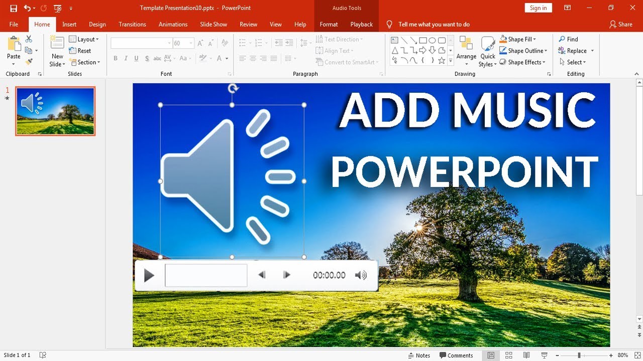643x361 pixels.
Task: Select the text box shape in gallery
Action: [x=394, y=40]
